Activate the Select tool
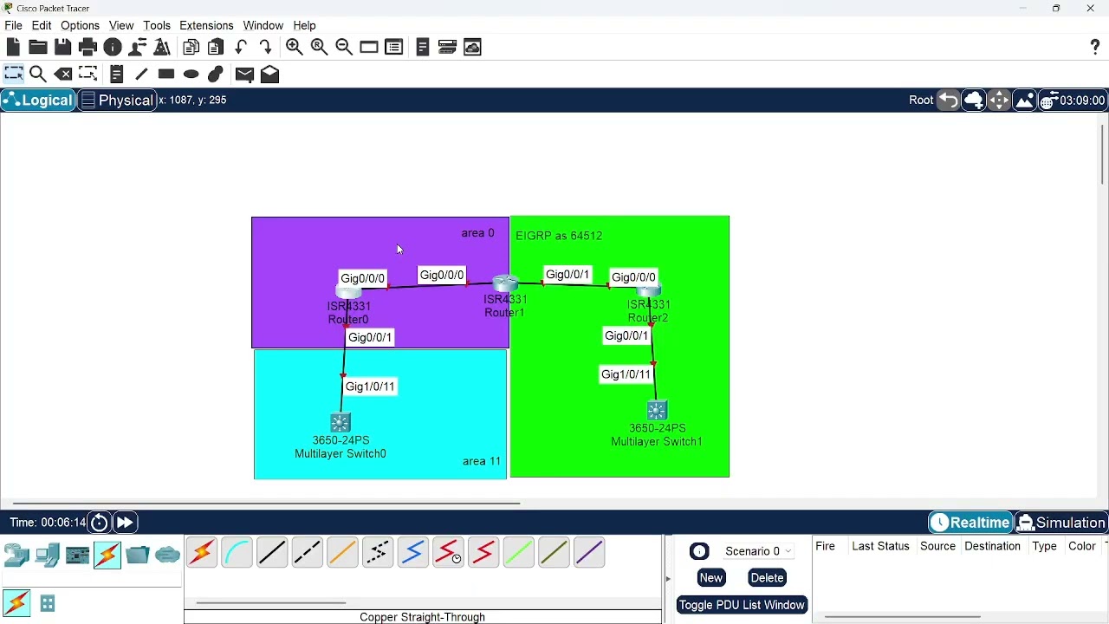 14,74
